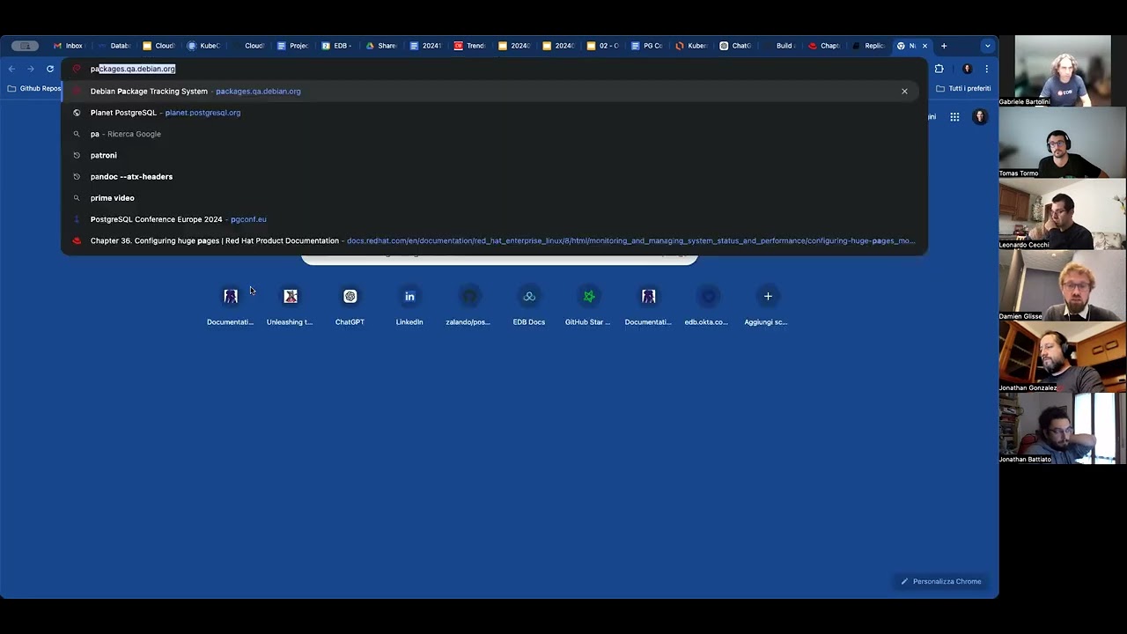The image size is (1127, 634).
Task: Open the LinkedIn shortcut tile
Action: click(x=409, y=305)
